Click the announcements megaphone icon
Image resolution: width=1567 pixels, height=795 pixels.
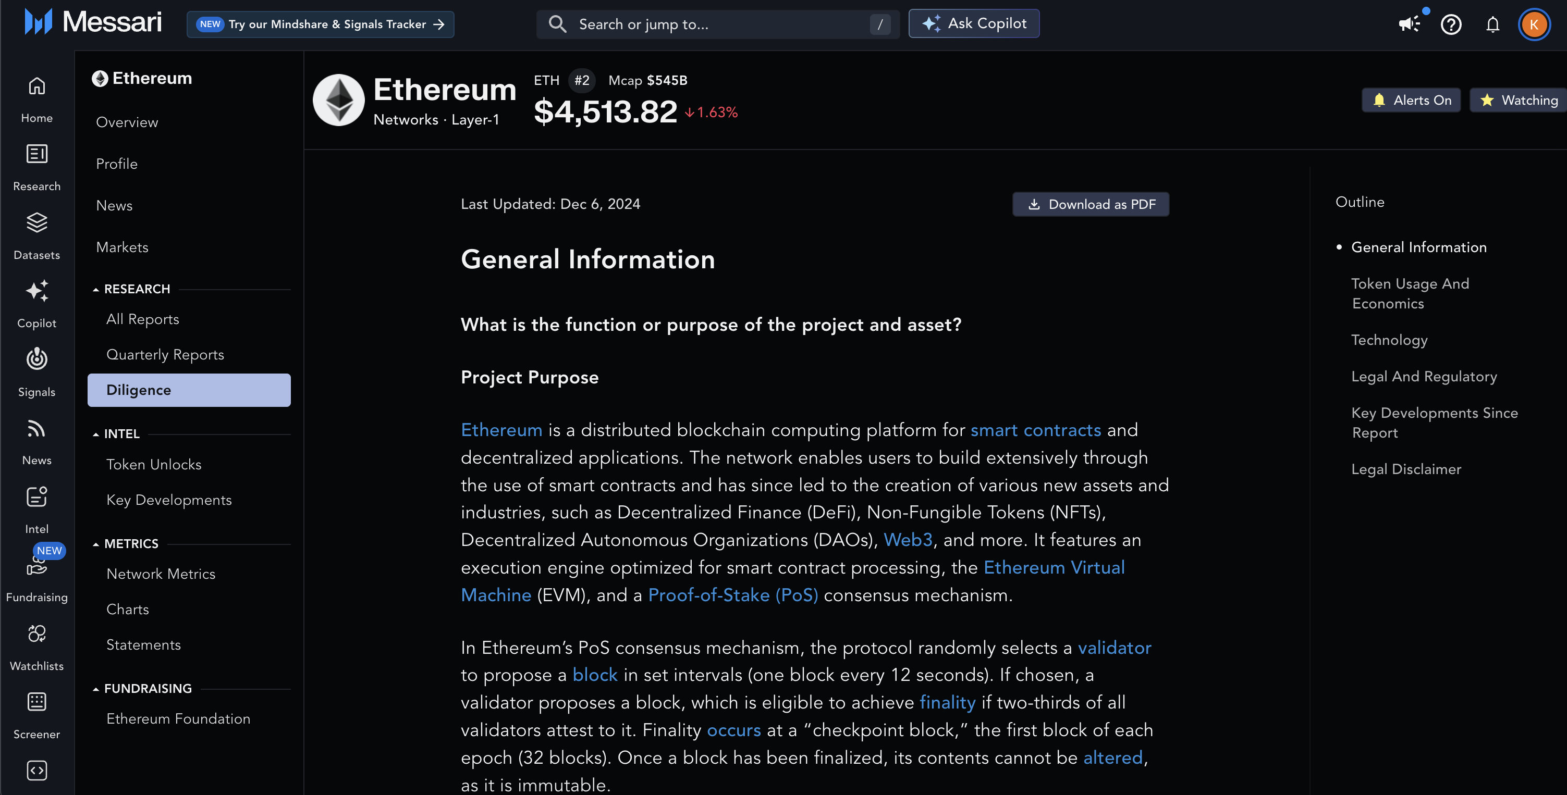point(1410,24)
